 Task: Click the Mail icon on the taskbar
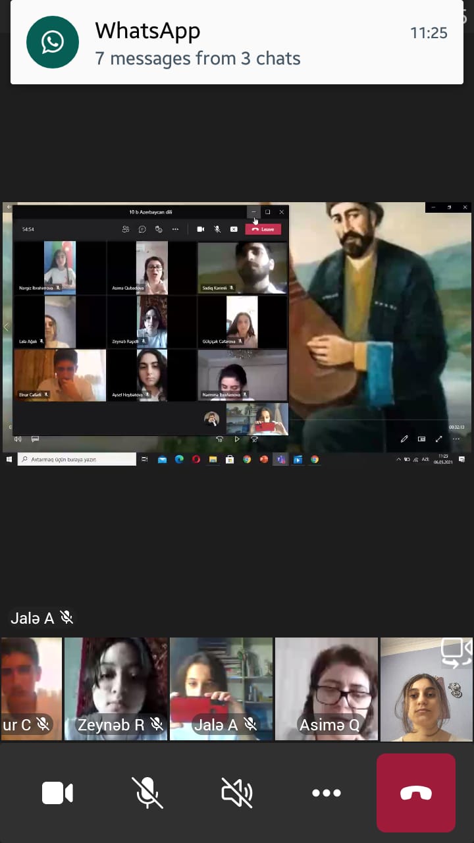[x=162, y=459]
